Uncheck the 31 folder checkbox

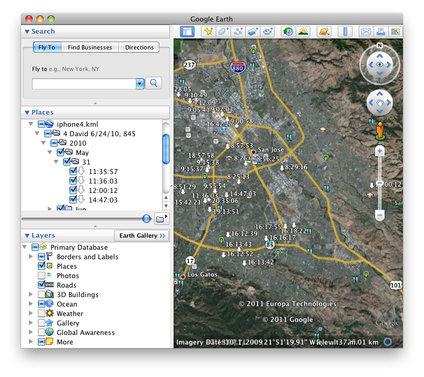[x=67, y=162]
